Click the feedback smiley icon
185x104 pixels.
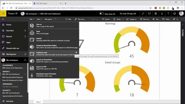coord(175,14)
